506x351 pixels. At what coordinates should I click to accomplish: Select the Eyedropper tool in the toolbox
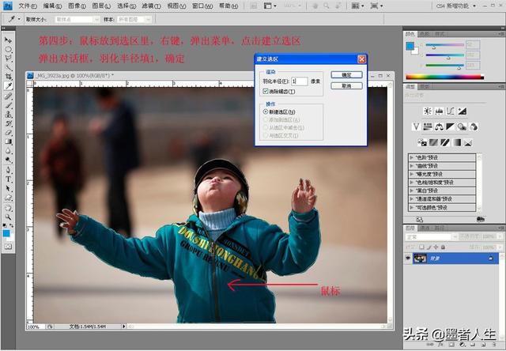pyautogui.click(x=8, y=85)
